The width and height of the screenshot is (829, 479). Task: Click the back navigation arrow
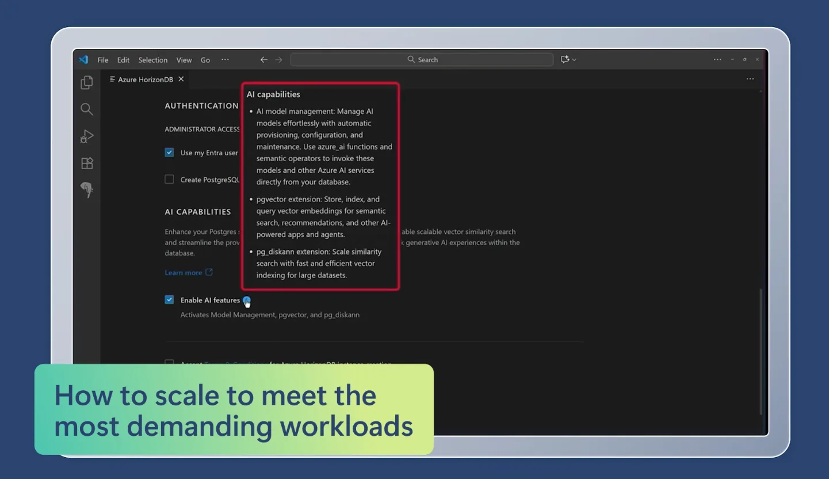click(263, 59)
